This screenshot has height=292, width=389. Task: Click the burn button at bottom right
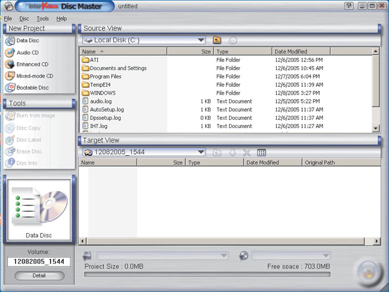pos(368,273)
